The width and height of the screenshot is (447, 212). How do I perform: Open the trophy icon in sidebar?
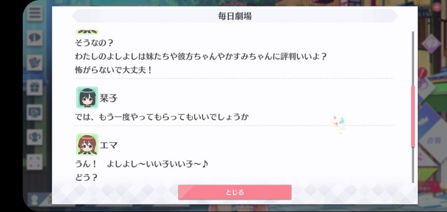click(x=34, y=137)
